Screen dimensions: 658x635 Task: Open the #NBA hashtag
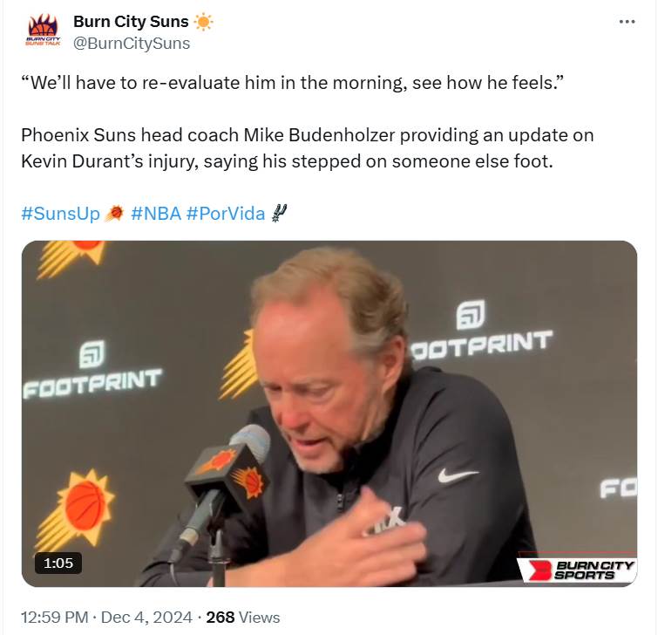[156, 214]
